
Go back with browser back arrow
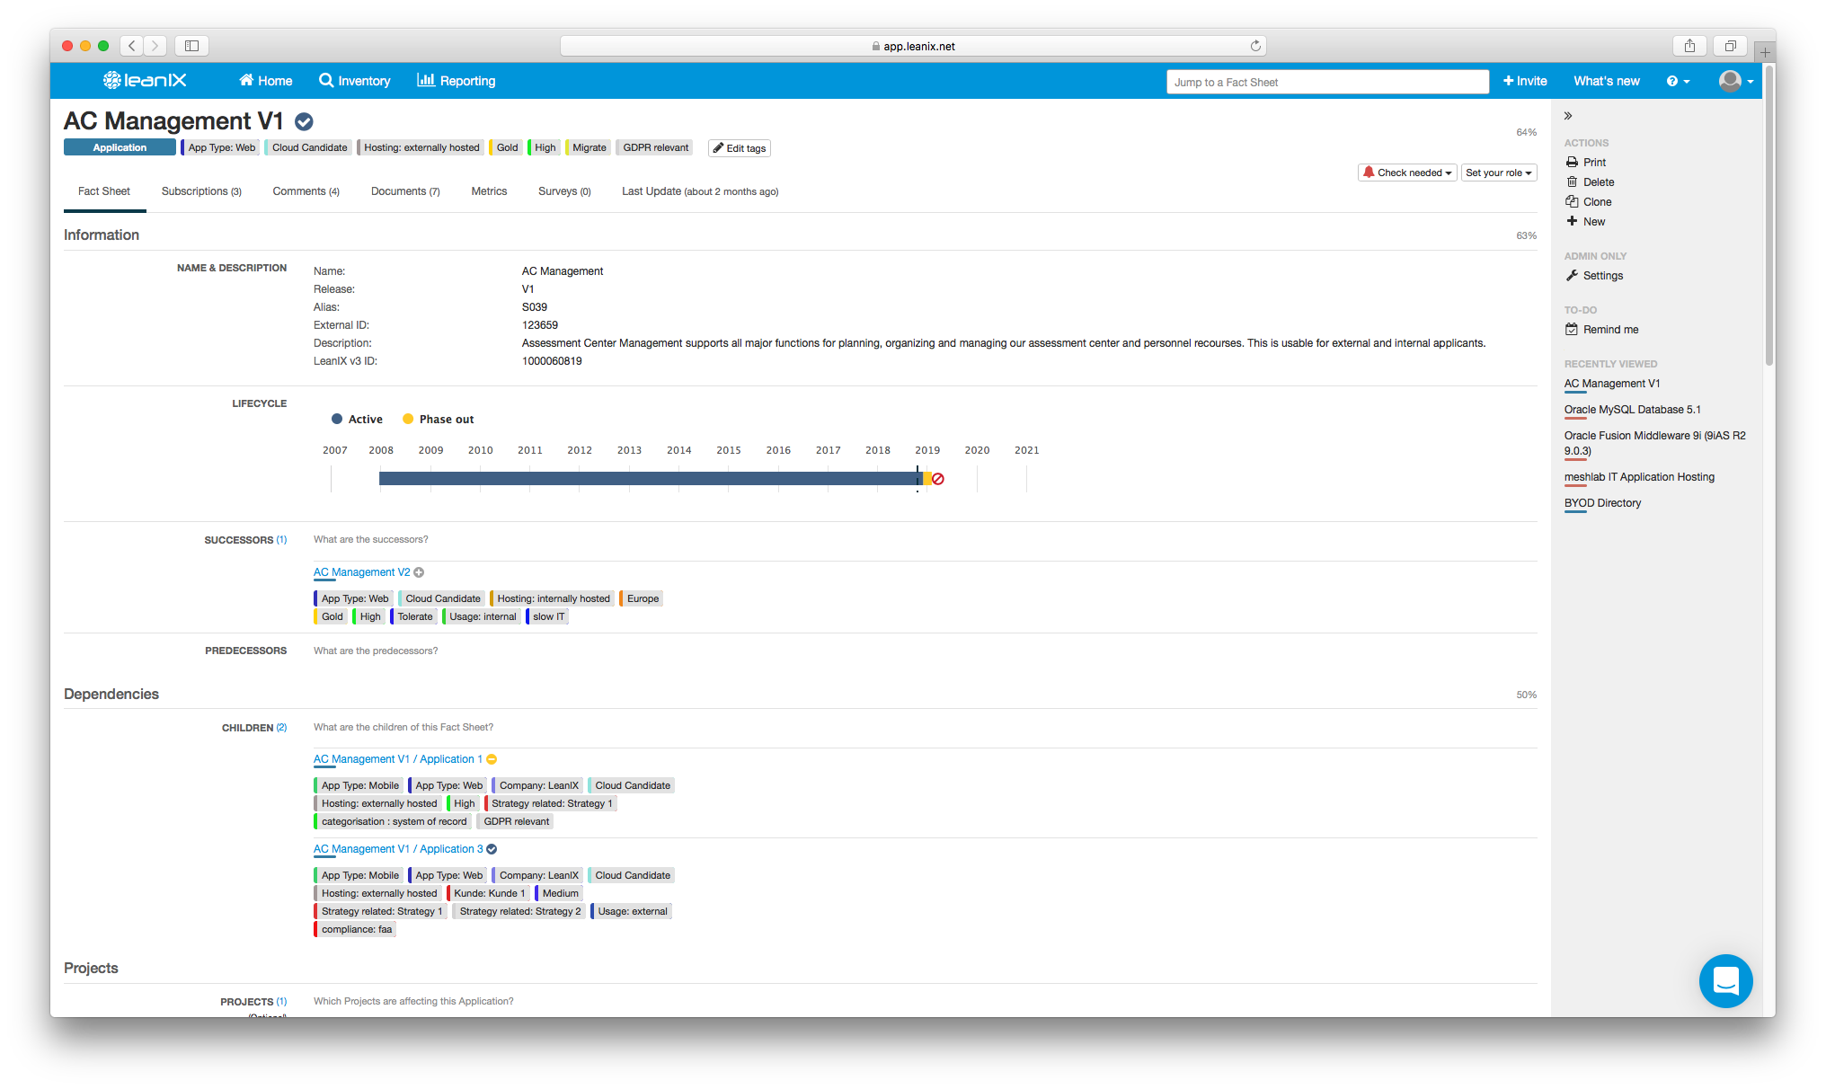[x=132, y=46]
